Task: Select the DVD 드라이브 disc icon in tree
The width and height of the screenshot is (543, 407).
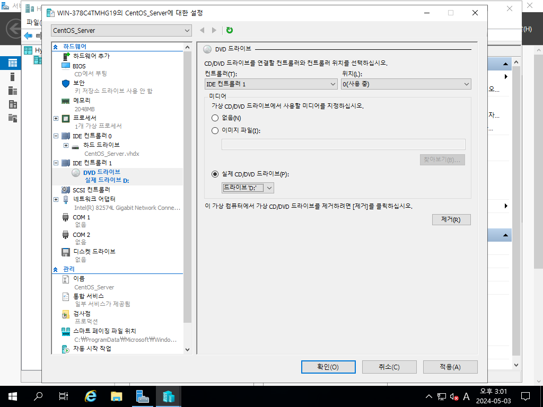Action: point(76,172)
